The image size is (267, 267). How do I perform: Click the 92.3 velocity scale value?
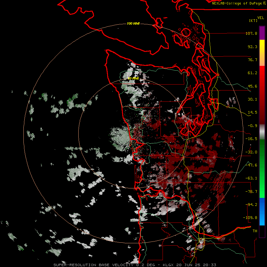pyautogui.click(x=252, y=47)
